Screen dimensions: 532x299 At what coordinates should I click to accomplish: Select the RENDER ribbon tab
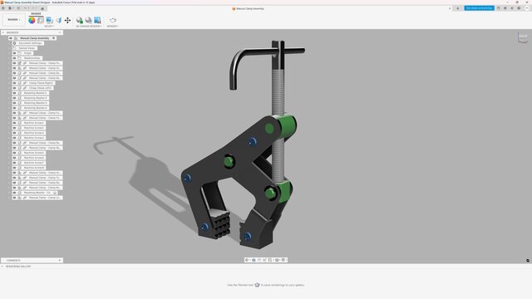click(x=36, y=14)
